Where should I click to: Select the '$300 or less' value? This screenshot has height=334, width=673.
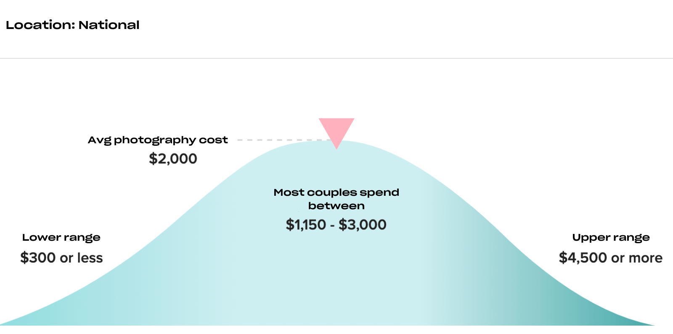[x=61, y=258]
